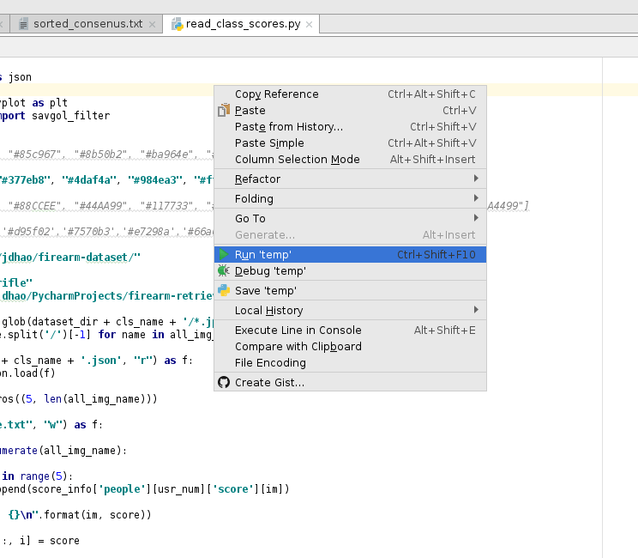Viewport: 638px width, 558px height.
Task: Choose Execute Line in Console
Action: (298, 331)
